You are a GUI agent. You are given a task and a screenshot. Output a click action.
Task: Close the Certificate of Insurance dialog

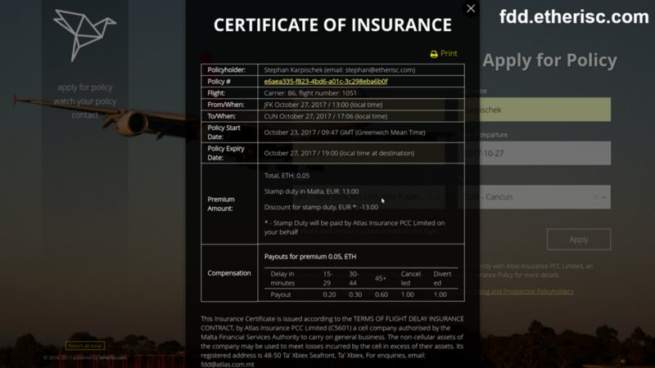coord(471,8)
